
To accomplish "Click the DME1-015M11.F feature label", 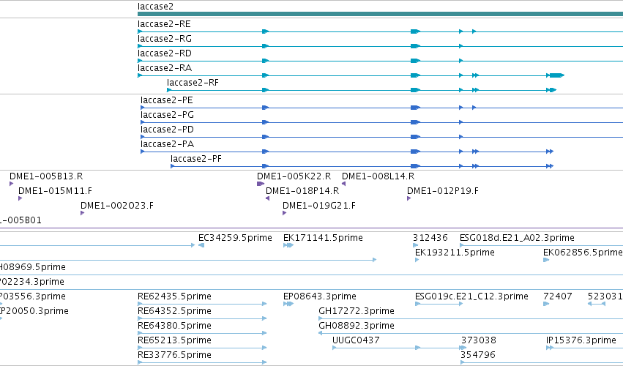I will (55, 191).
